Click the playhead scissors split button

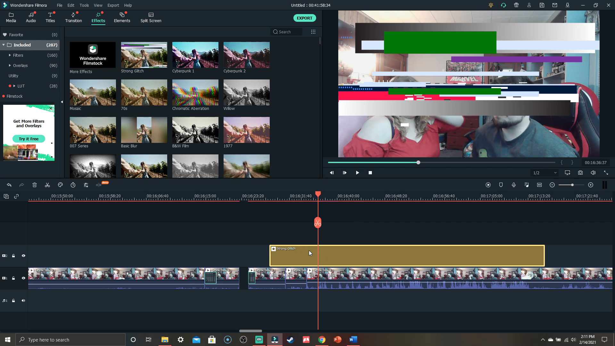pos(318,223)
